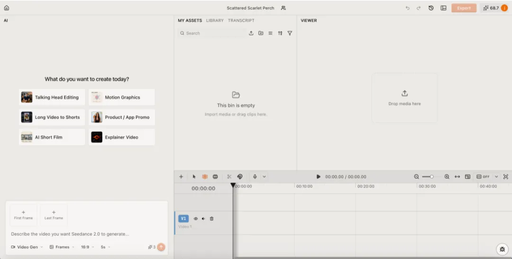Undo the last action

pos(408,8)
